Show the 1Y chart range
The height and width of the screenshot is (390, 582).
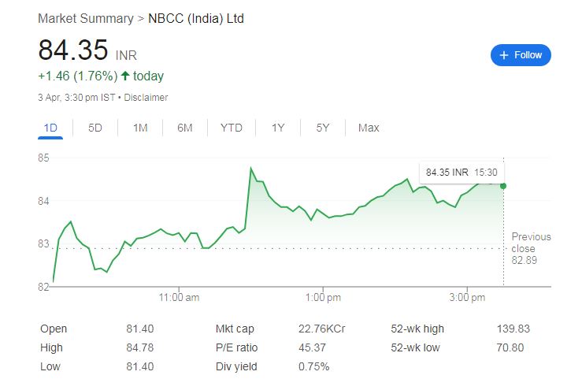[x=278, y=128]
